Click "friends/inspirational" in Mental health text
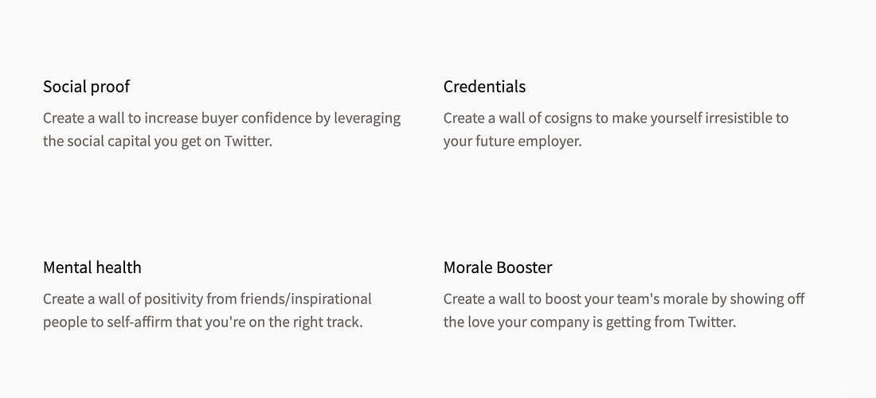This screenshot has height=398, width=876. [306, 299]
